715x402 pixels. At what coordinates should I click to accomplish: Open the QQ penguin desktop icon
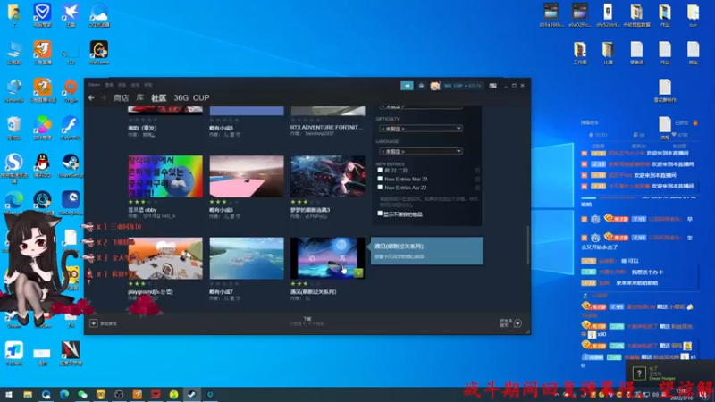(x=42, y=165)
